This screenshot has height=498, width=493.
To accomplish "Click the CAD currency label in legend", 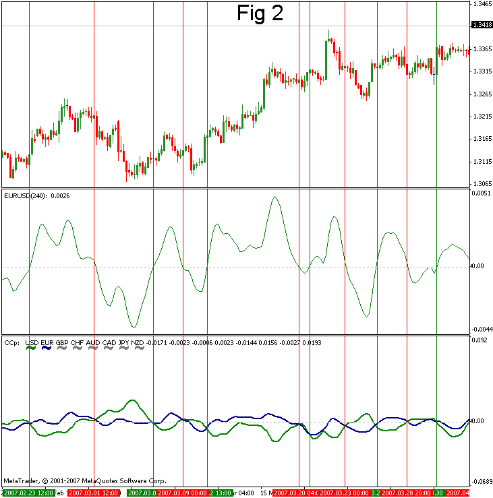I will [x=109, y=343].
